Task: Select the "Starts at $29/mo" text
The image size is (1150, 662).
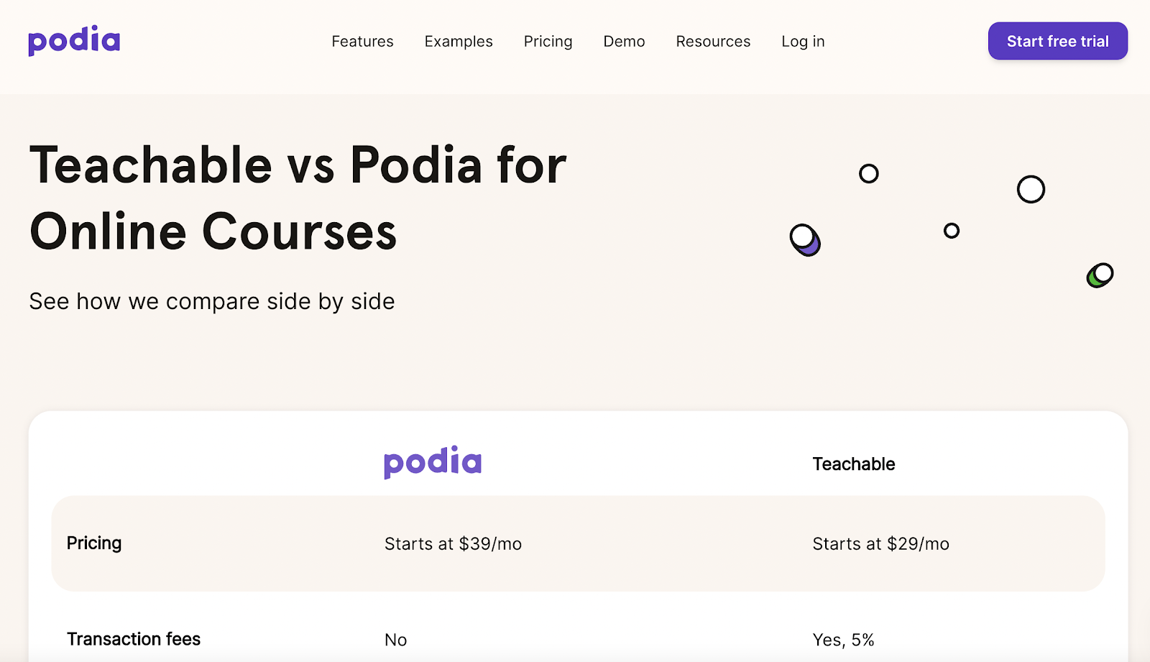Action: click(x=880, y=544)
